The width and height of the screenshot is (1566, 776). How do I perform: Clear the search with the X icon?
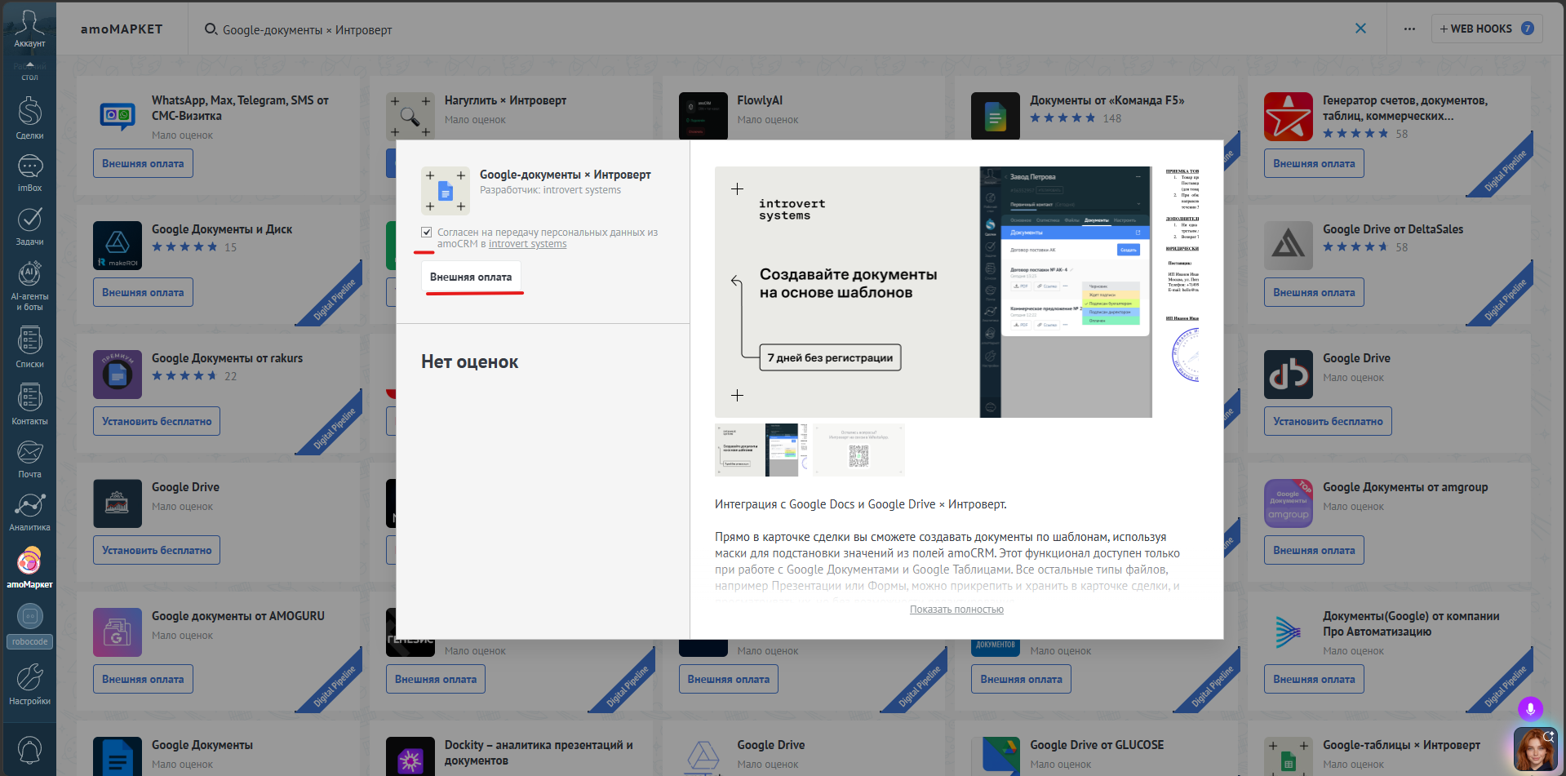tap(1360, 29)
